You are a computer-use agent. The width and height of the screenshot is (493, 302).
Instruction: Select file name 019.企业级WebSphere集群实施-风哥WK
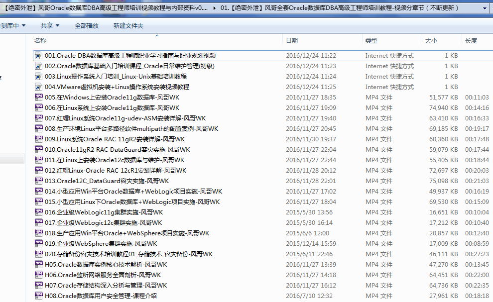(101, 244)
